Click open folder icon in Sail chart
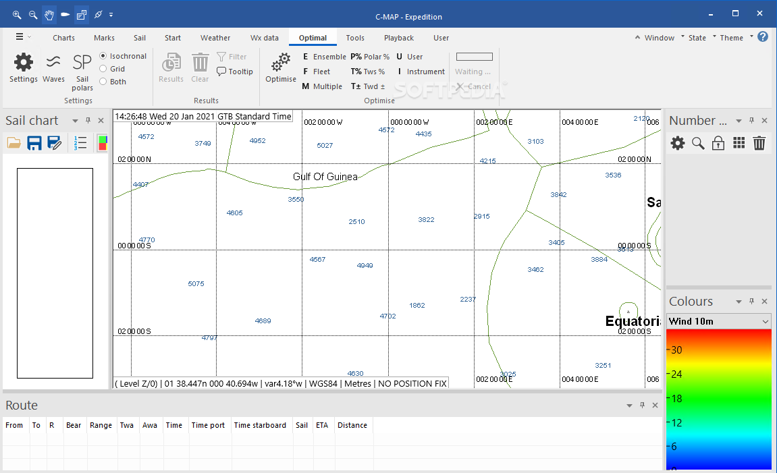 click(14, 143)
